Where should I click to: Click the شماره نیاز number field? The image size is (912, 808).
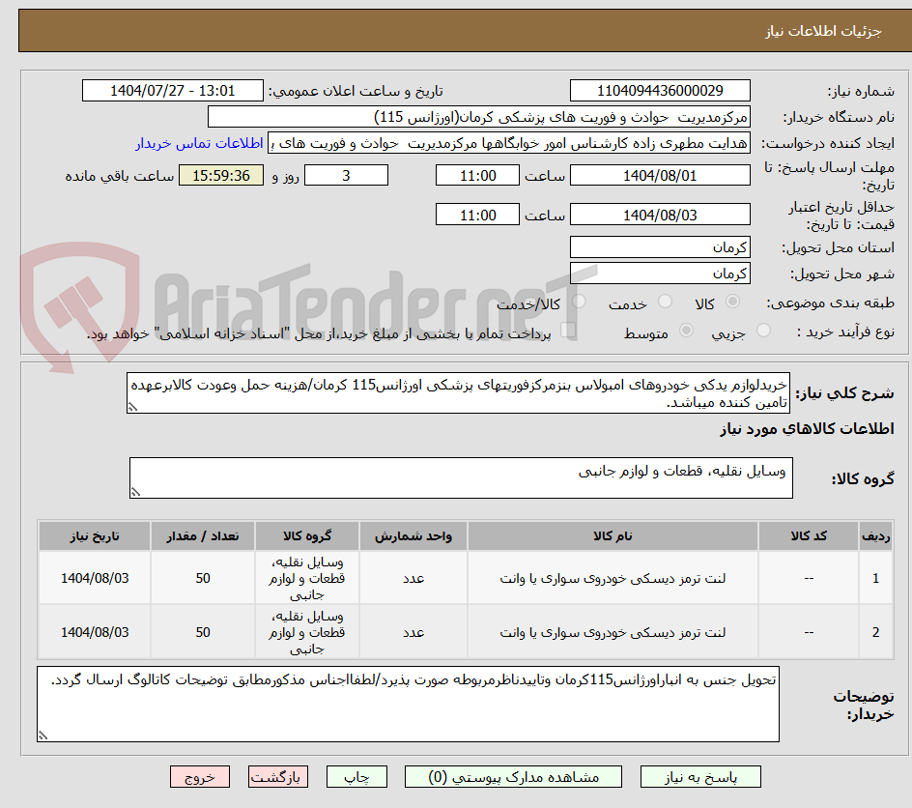(660, 88)
